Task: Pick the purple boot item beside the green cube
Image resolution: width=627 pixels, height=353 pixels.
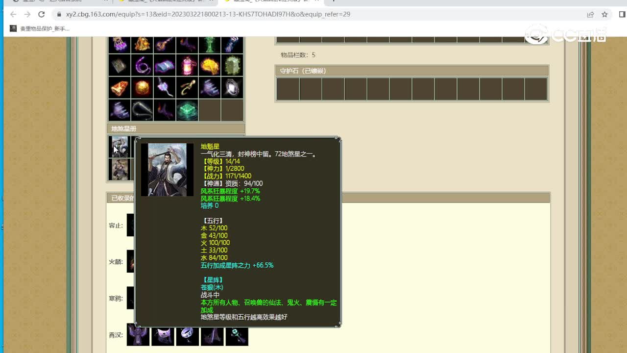Action: click(x=165, y=110)
